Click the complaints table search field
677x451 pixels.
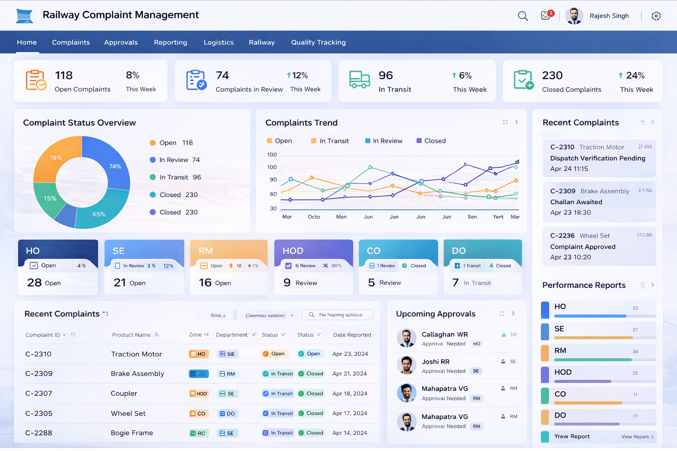pos(338,315)
